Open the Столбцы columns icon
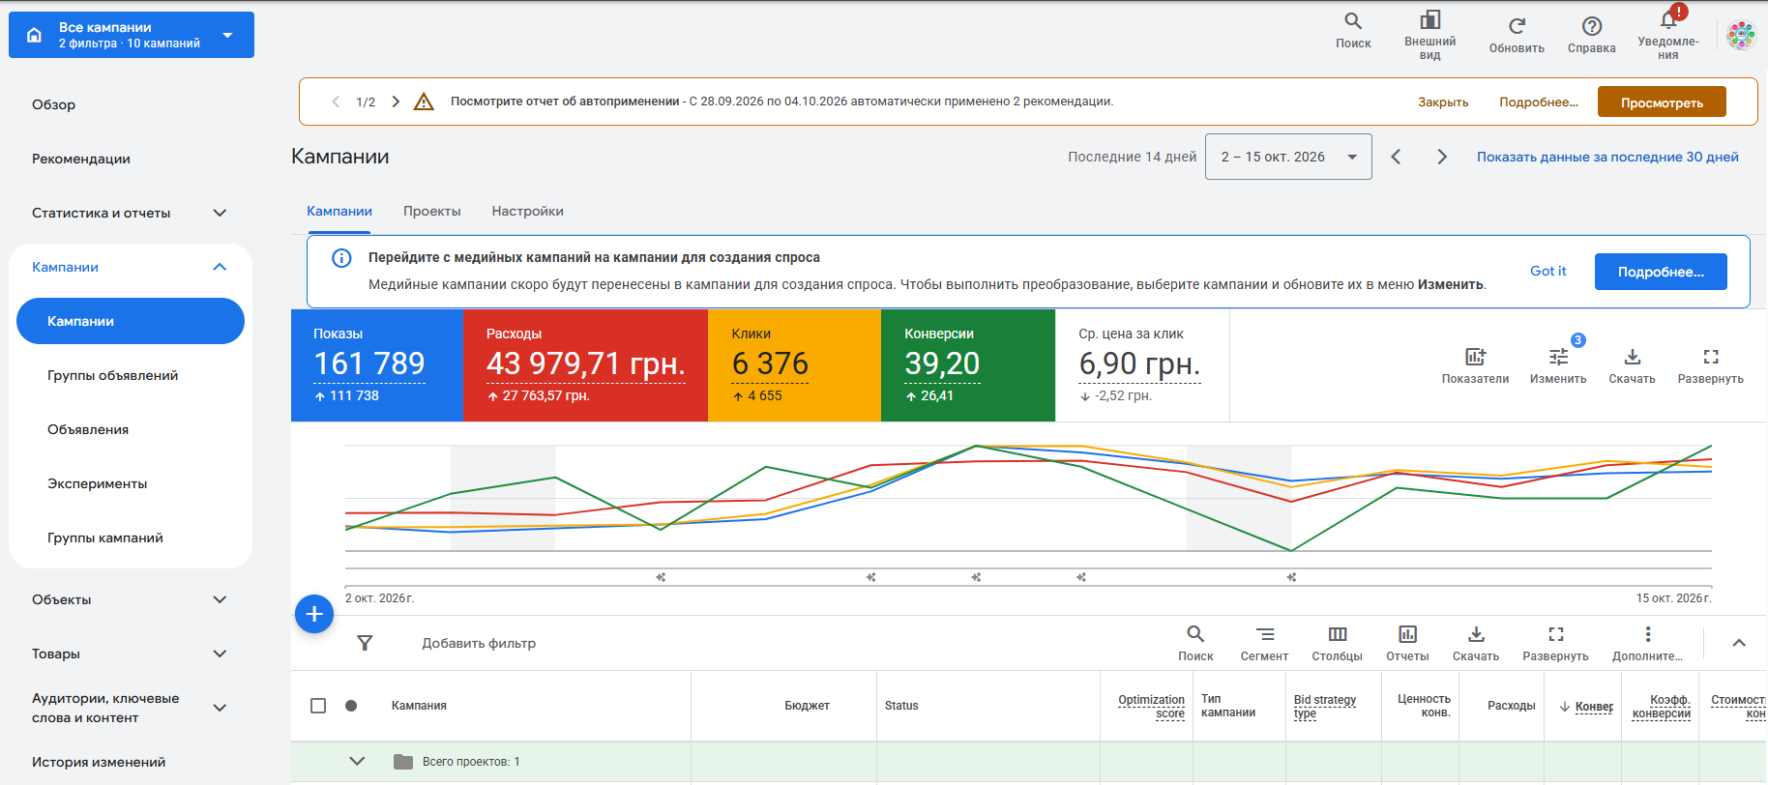This screenshot has width=1768, height=785. pos(1338,634)
